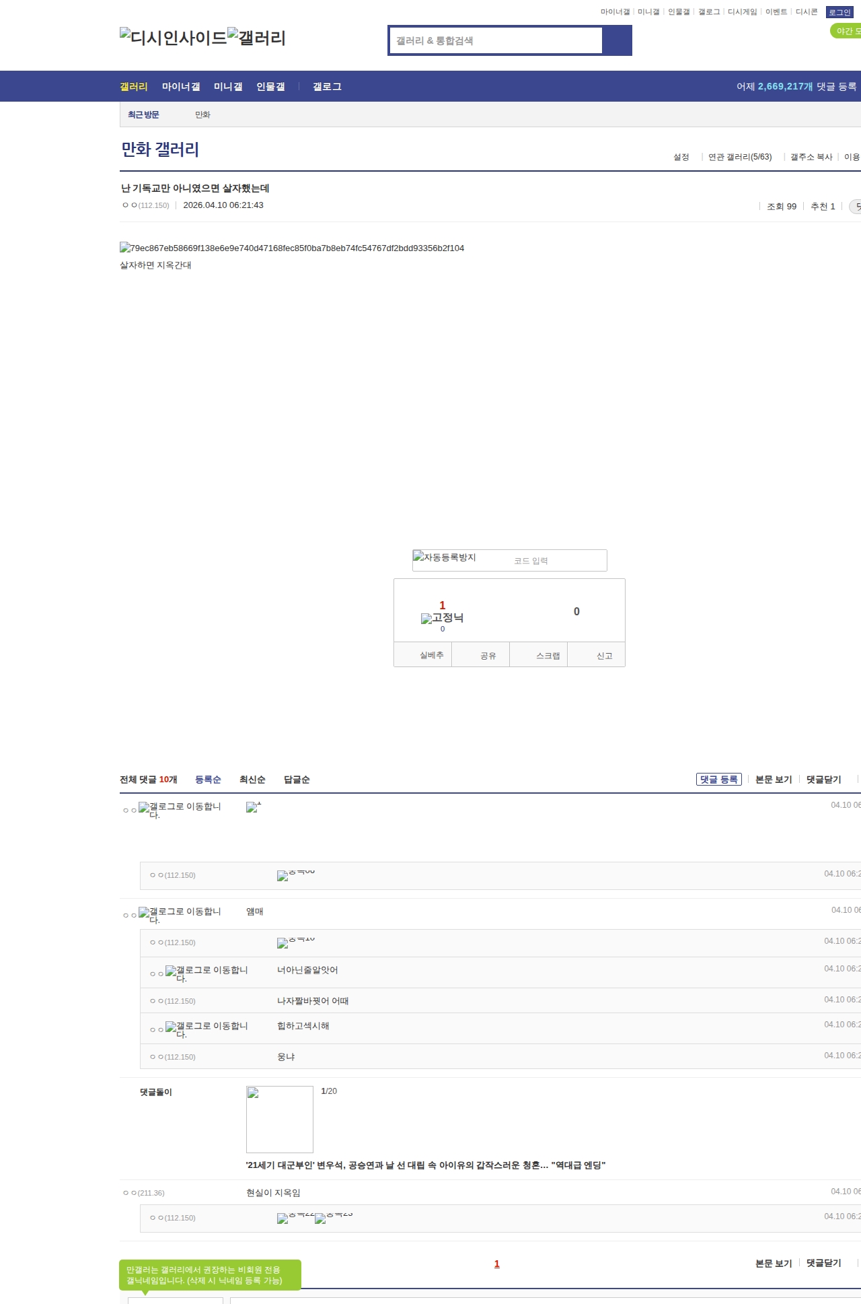Image resolution: width=861 pixels, height=1304 pixels.
Task: Click the 디시인사이드 logo image
Action: [x=174, y=38]
